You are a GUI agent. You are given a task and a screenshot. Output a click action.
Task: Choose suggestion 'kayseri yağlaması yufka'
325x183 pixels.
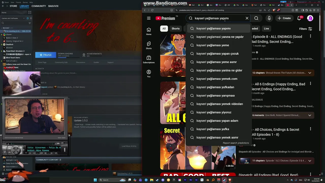[x=219, y=129]
